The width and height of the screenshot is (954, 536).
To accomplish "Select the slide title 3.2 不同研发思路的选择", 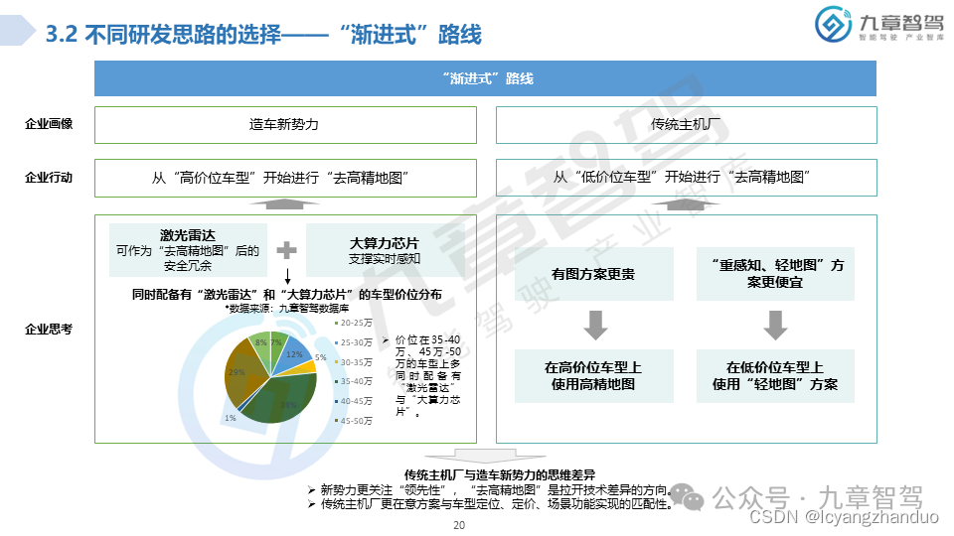I will (263, 34).
